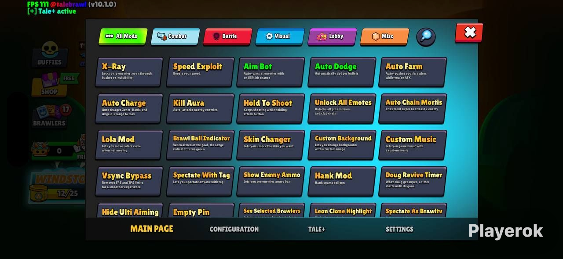Screen dimensions: 563x259
Task: Select Spectate As Brawltv mod
Action: [x=413, y=211]
